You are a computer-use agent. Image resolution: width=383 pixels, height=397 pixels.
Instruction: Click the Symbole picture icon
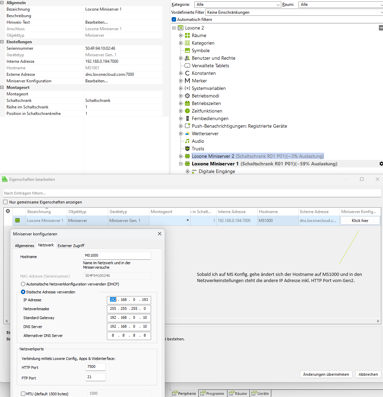point(187,51)
